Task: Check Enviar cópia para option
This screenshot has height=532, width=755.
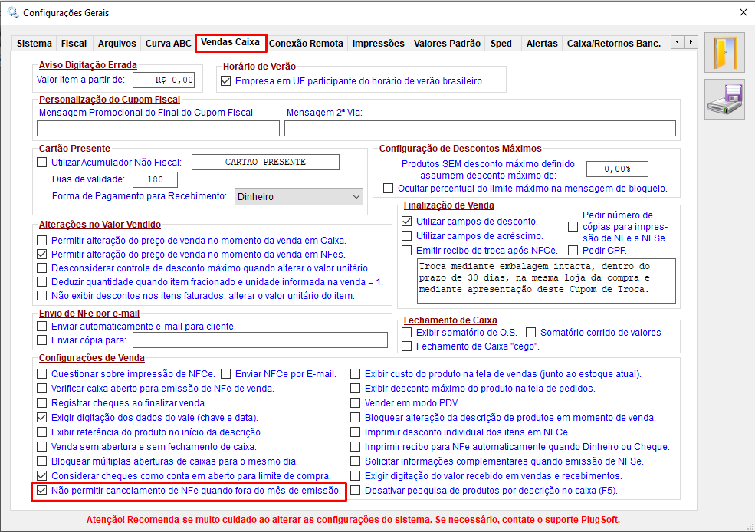Action: click(x=42, y=340)
